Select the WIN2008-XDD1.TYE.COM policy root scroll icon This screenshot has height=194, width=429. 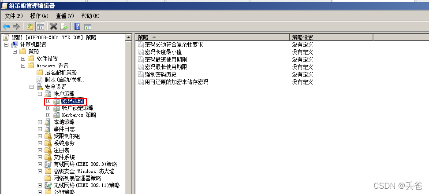[6, 38]
